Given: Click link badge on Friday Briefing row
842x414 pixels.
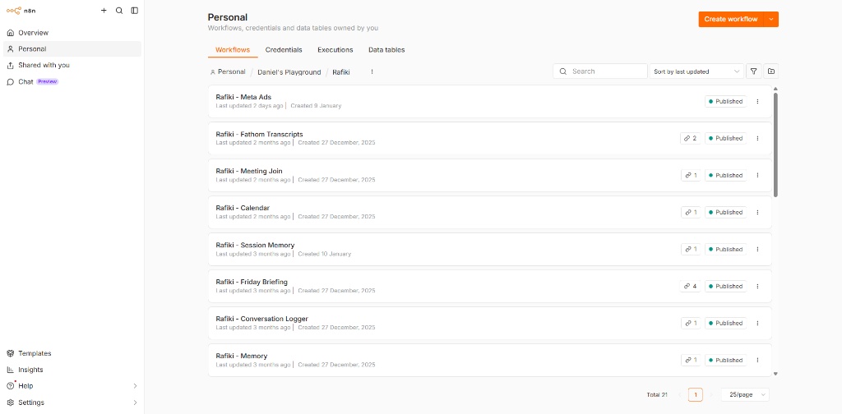Looking at the screenshot, I should [690, 287].
